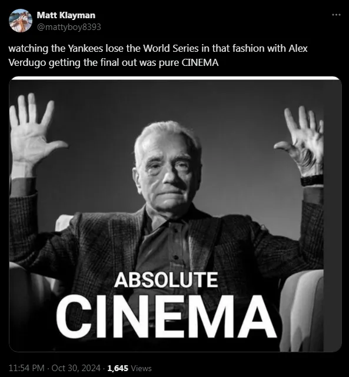Open the 11:54 PM timestamp link
The image size is (349, 377).
(x=26, y=368)
